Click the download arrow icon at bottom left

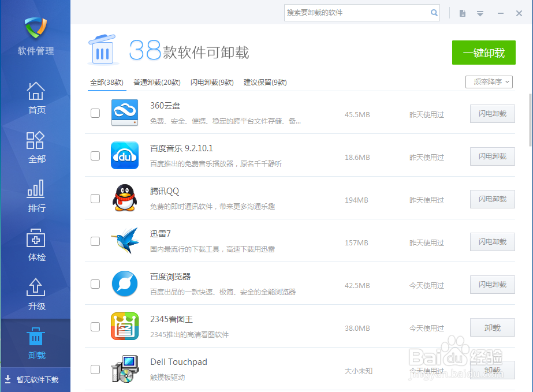[x=8, y=379]
